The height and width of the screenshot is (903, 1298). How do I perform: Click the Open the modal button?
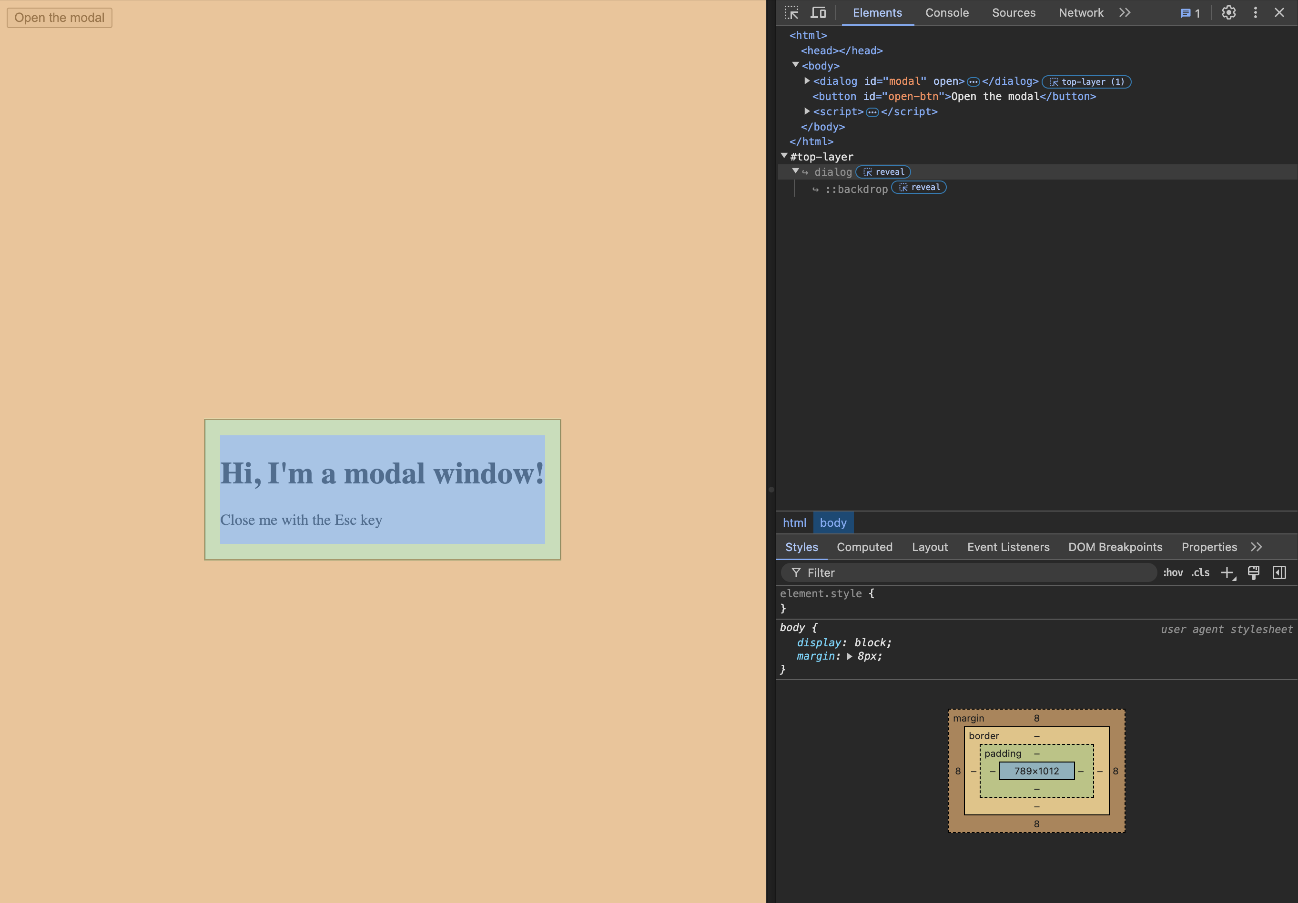pos(60,18)
